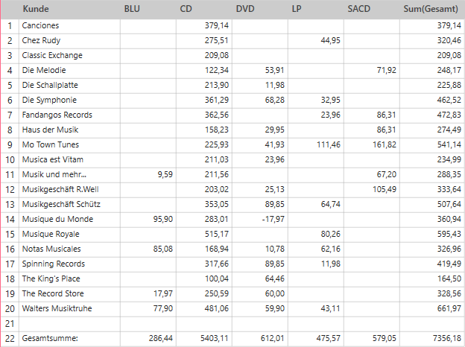
Task: Click Walters Musiktruhe customer name
Action: click(57, 308)
